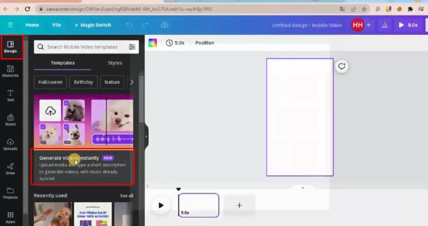Click the timeline playhead marker
The image size is (428, 226).
[178, 189]
